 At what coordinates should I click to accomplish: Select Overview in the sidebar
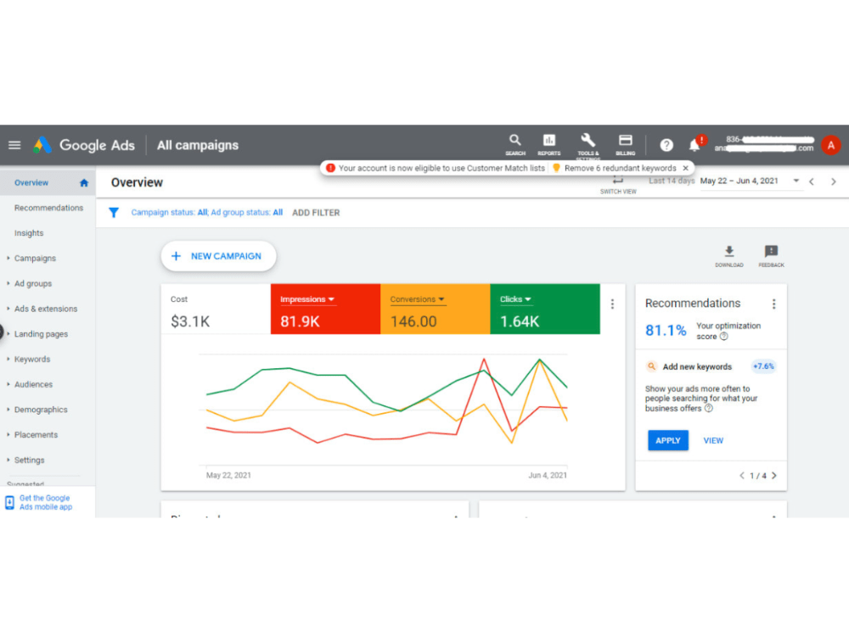tap(31, 183)
